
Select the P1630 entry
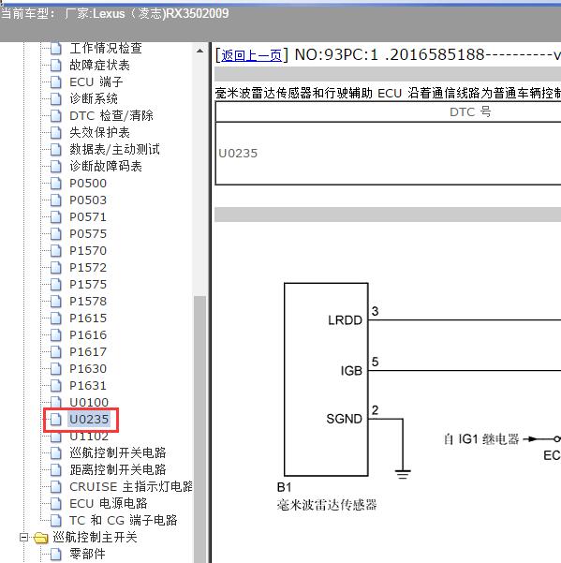click(88, 369)
